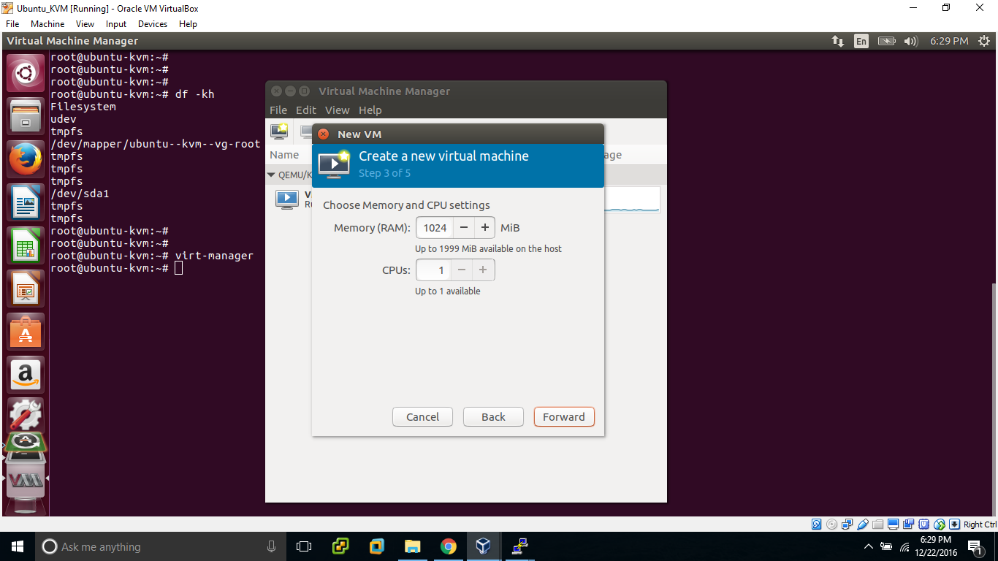Open LibreOffice Writer from the launcher
This screenshot has height=561, width=998.
tap(26, 202)
